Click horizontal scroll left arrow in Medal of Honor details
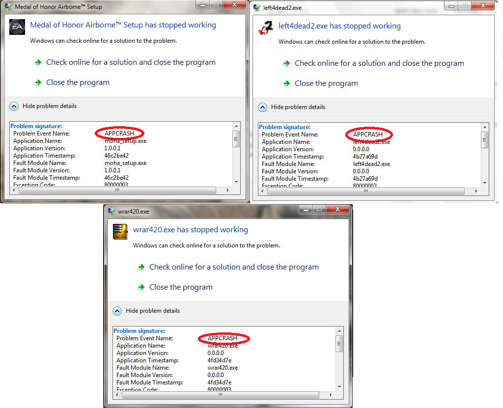 (x=13, y=190)
